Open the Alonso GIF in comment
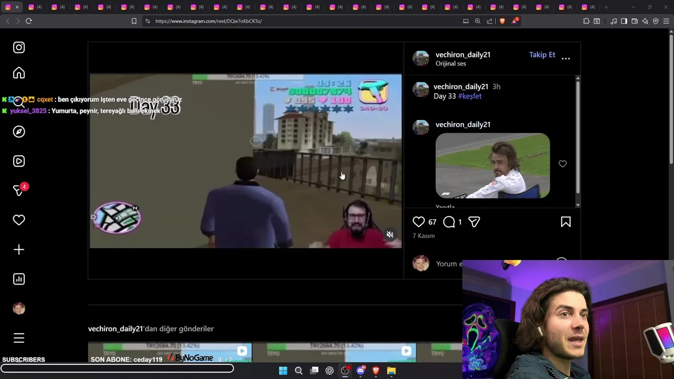 pos(492,166)
